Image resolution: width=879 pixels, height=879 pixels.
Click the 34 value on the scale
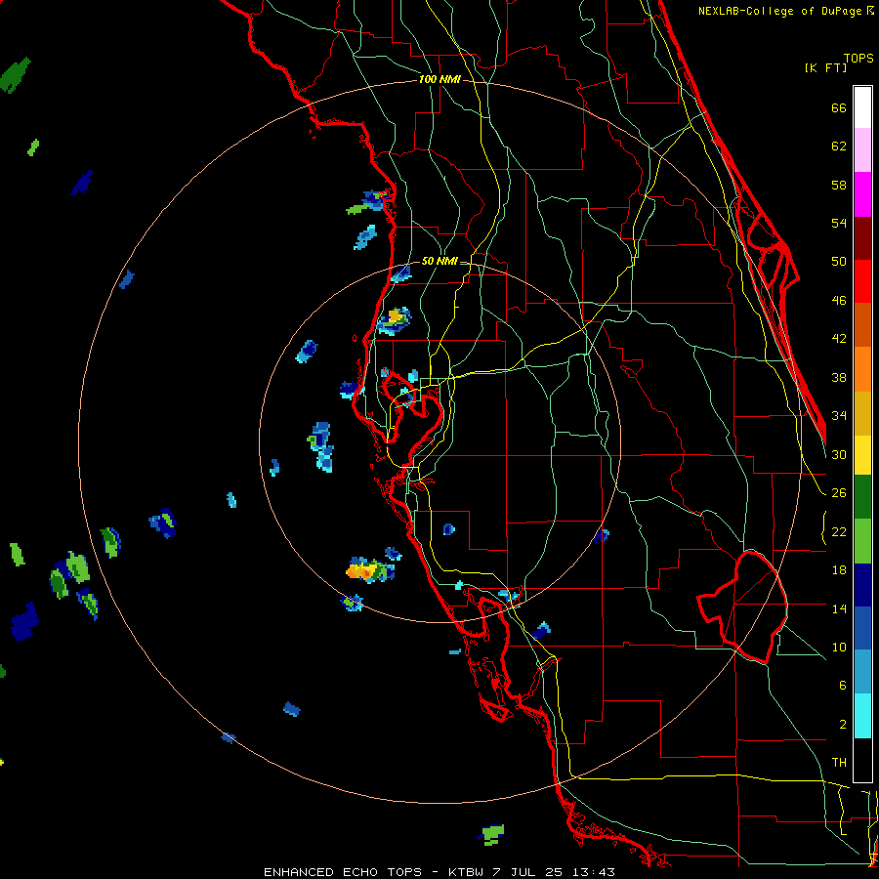[839, 416]
